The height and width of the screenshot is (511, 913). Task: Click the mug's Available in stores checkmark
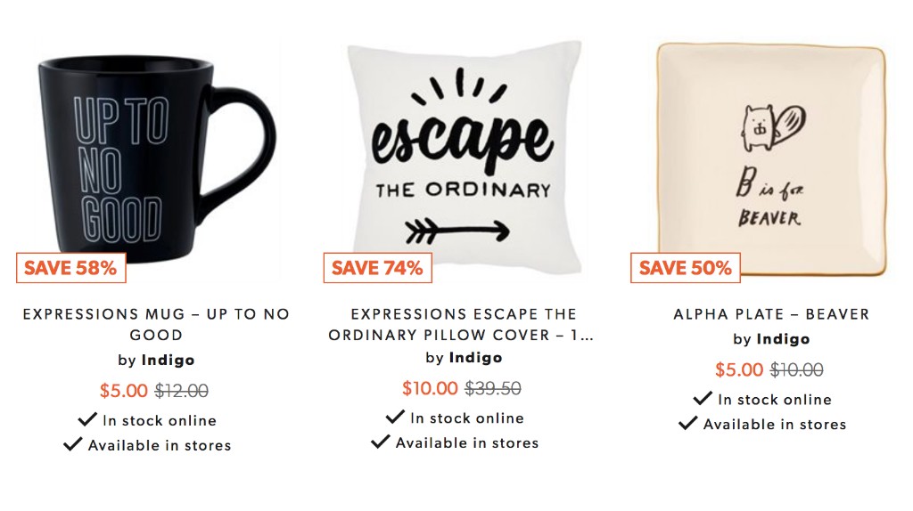pos(73,444)
